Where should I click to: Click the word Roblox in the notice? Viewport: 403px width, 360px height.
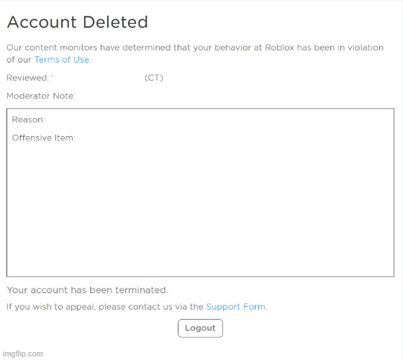(x=279, y=48)
